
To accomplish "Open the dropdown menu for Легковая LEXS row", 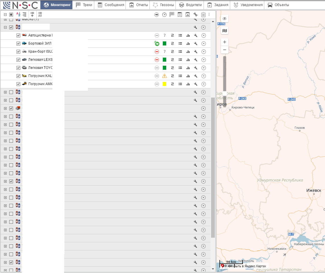I will coord(203,60).
